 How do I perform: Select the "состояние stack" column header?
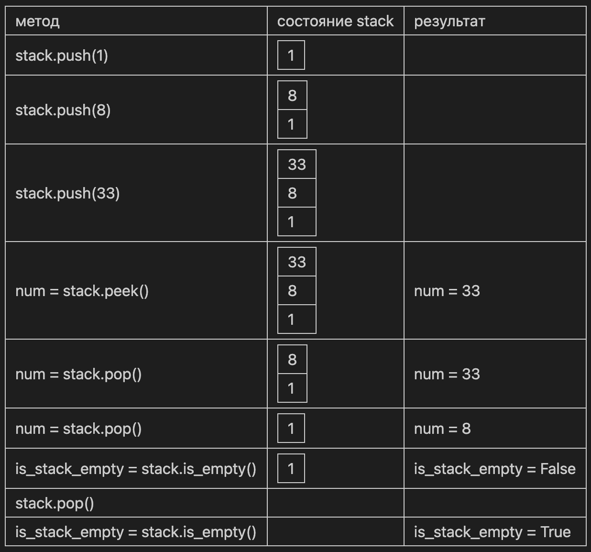click(x=335, y=21)
